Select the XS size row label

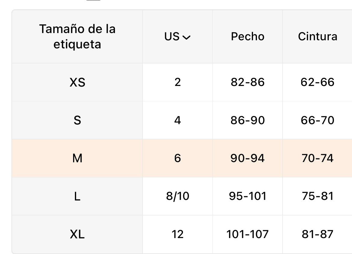tap(77, 82)
